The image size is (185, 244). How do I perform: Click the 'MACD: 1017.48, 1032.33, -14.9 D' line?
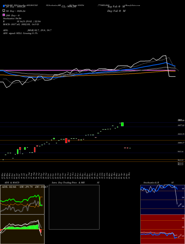21,24
